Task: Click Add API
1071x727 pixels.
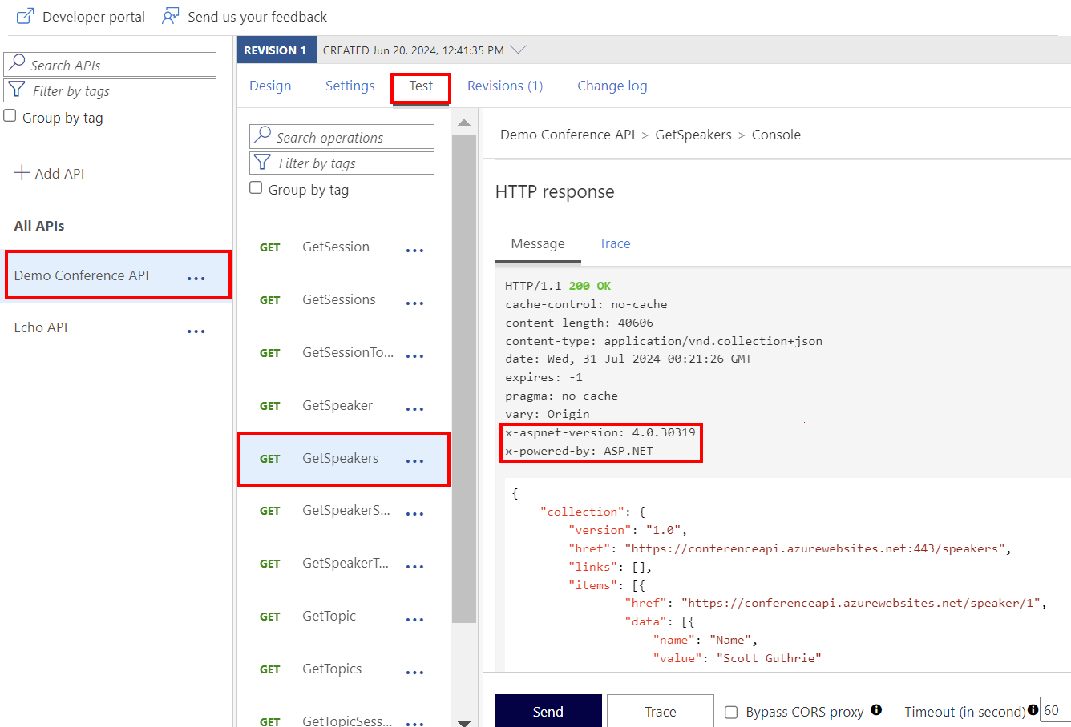Action: click(x=50, y=174)
